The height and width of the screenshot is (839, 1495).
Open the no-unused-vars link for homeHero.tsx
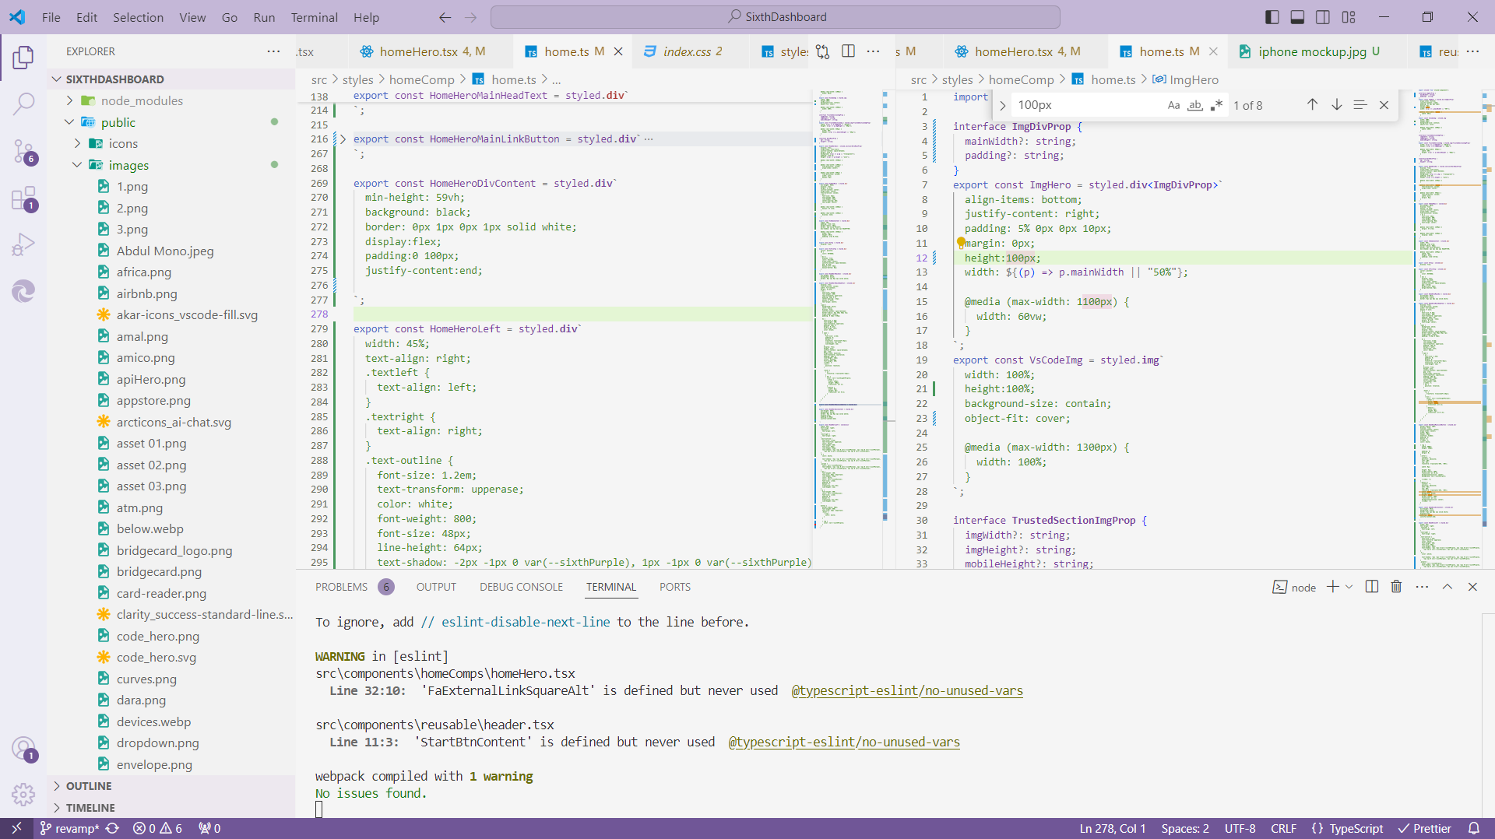point(906,690)
